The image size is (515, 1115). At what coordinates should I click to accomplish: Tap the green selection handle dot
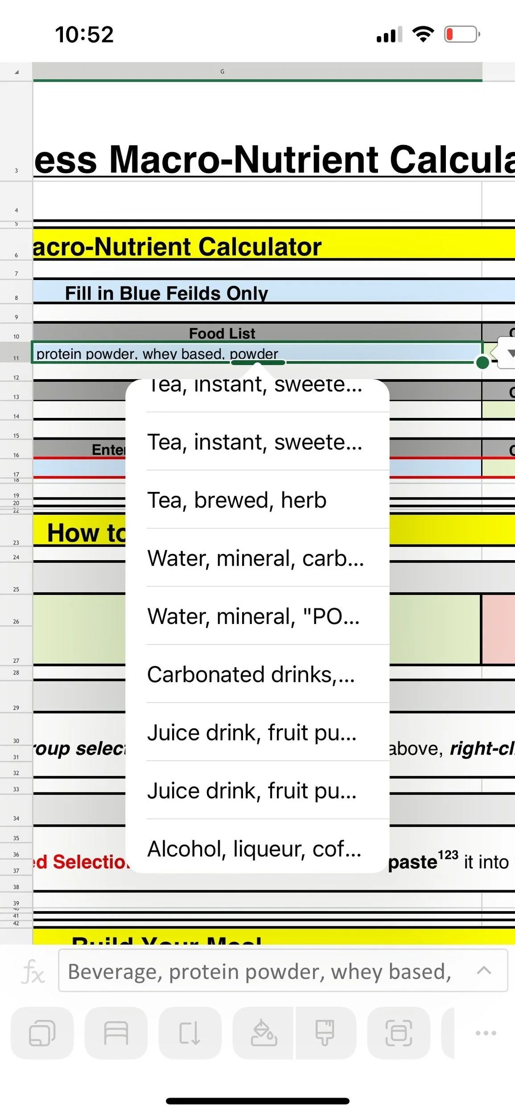coord(482,362)
